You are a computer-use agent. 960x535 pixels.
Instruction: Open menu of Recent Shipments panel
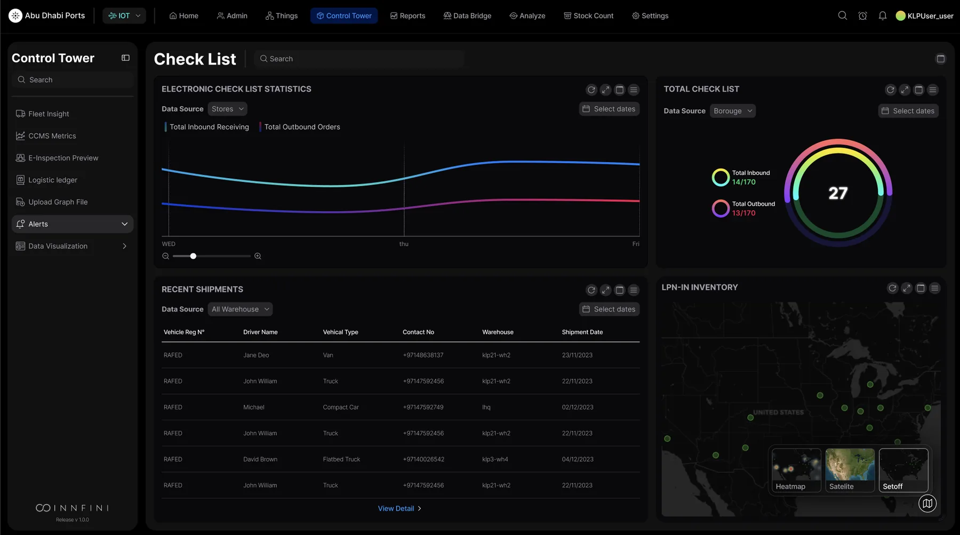click(x=634, y=290)
